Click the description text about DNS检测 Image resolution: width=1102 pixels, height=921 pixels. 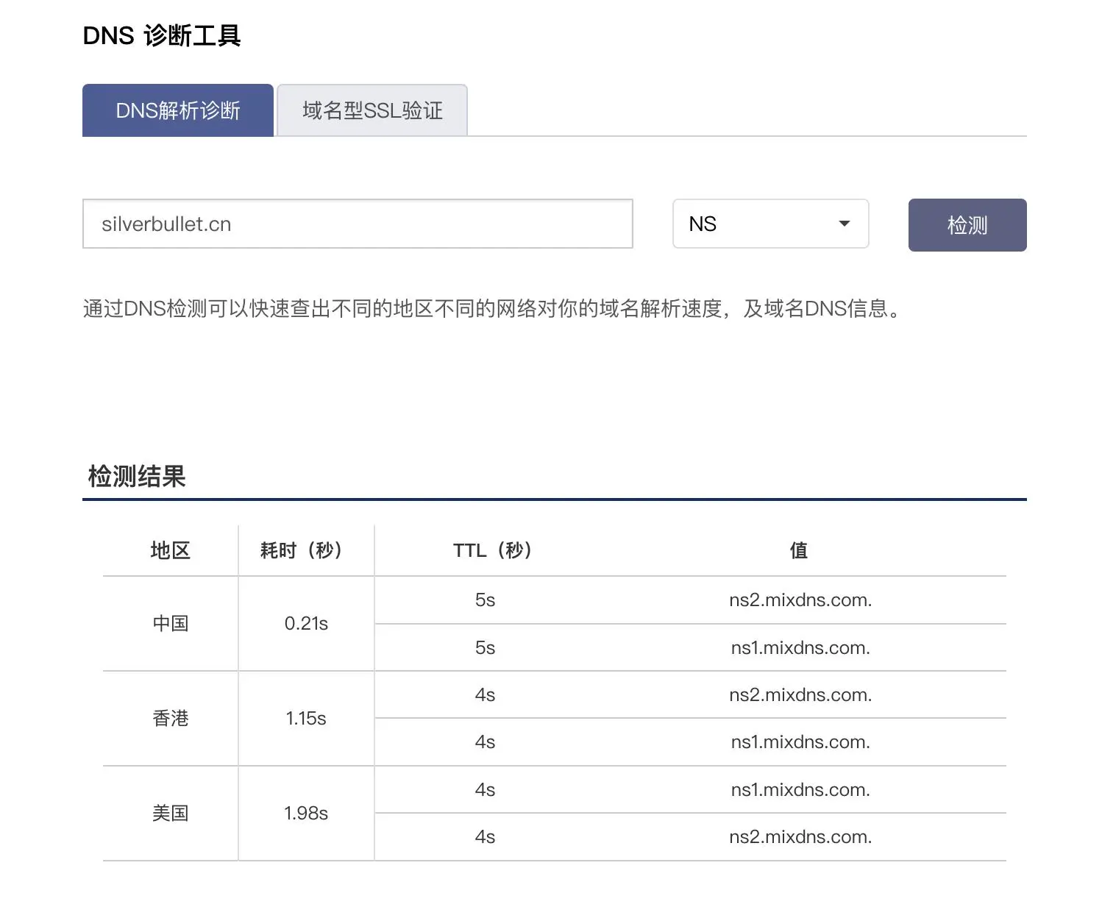[x=491, y=308]
